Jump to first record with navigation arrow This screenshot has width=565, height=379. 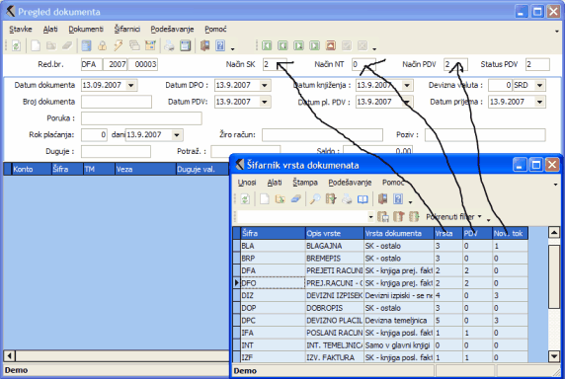267,45
